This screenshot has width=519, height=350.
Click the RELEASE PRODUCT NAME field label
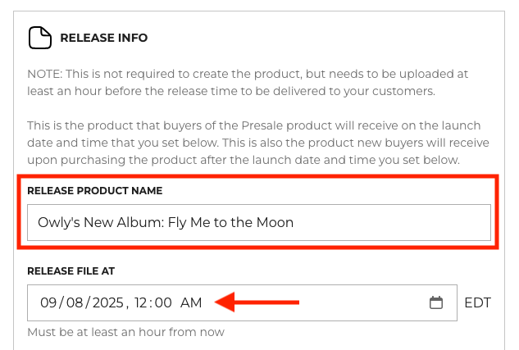tap(95, 191)
